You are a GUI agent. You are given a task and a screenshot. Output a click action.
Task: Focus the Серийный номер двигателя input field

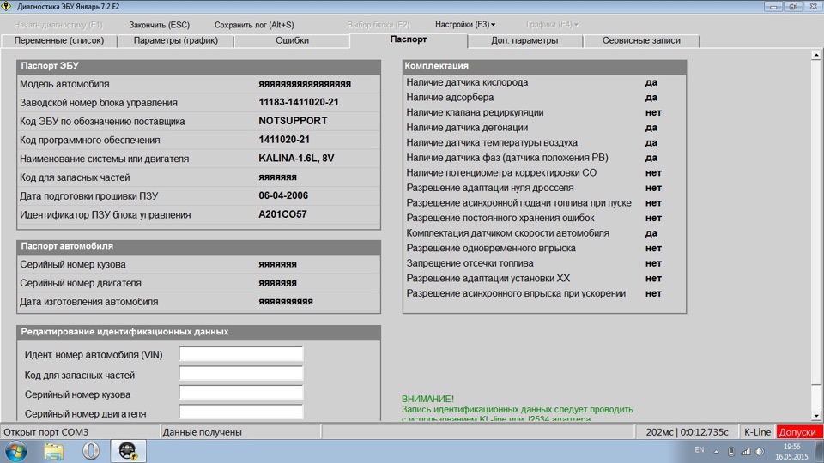pos(240,412)
